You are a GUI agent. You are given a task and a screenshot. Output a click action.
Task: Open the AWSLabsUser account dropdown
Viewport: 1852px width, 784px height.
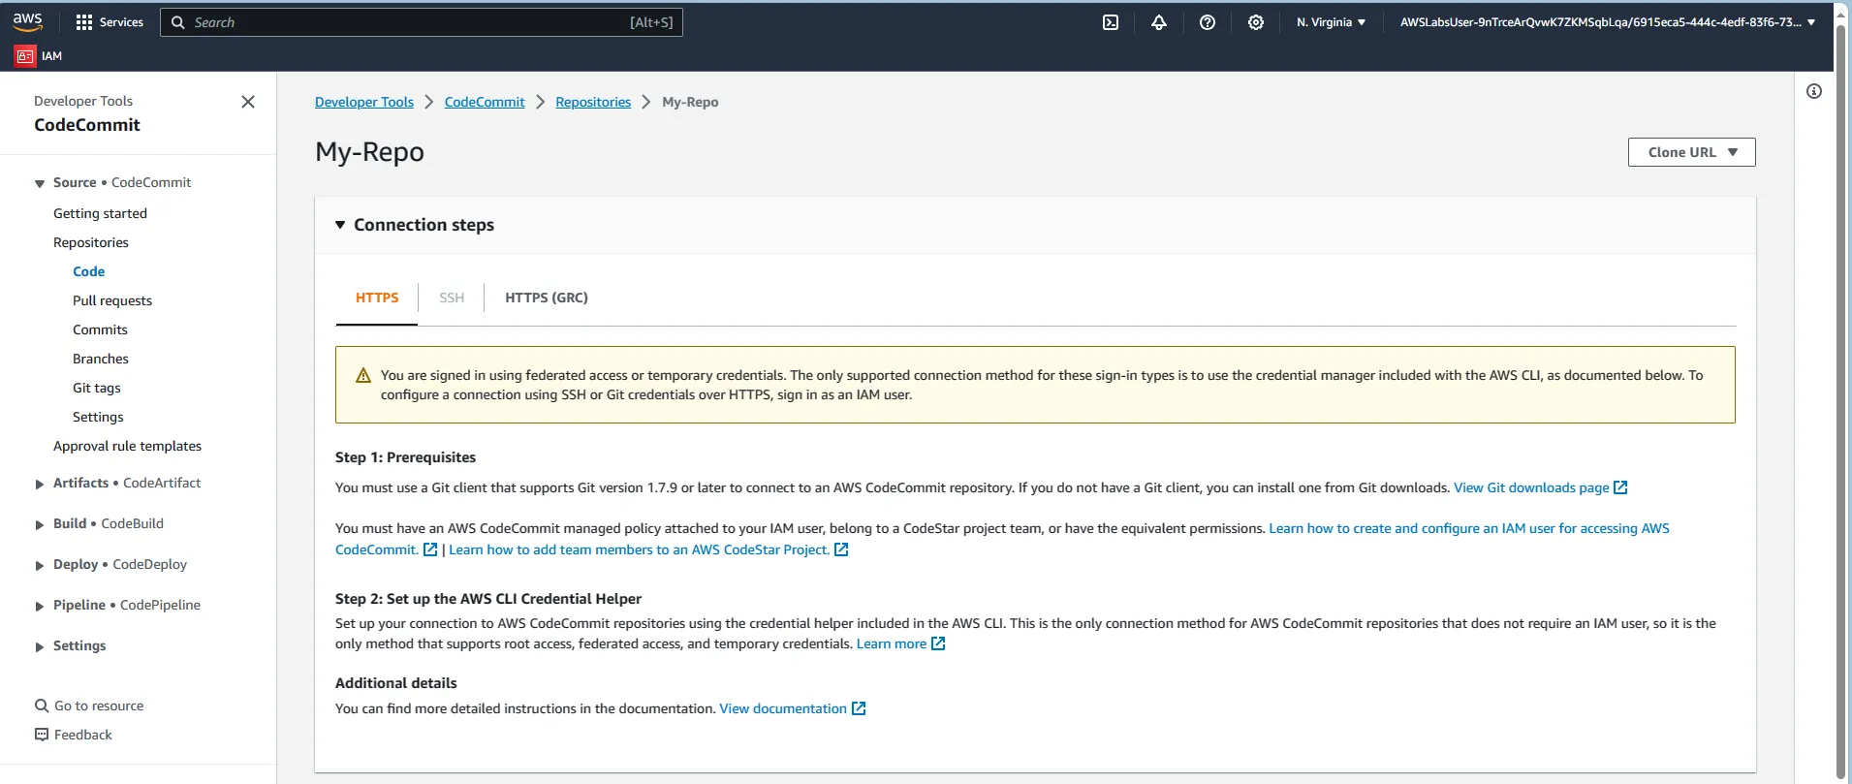pyautogui.click(x=1608, y=22)
